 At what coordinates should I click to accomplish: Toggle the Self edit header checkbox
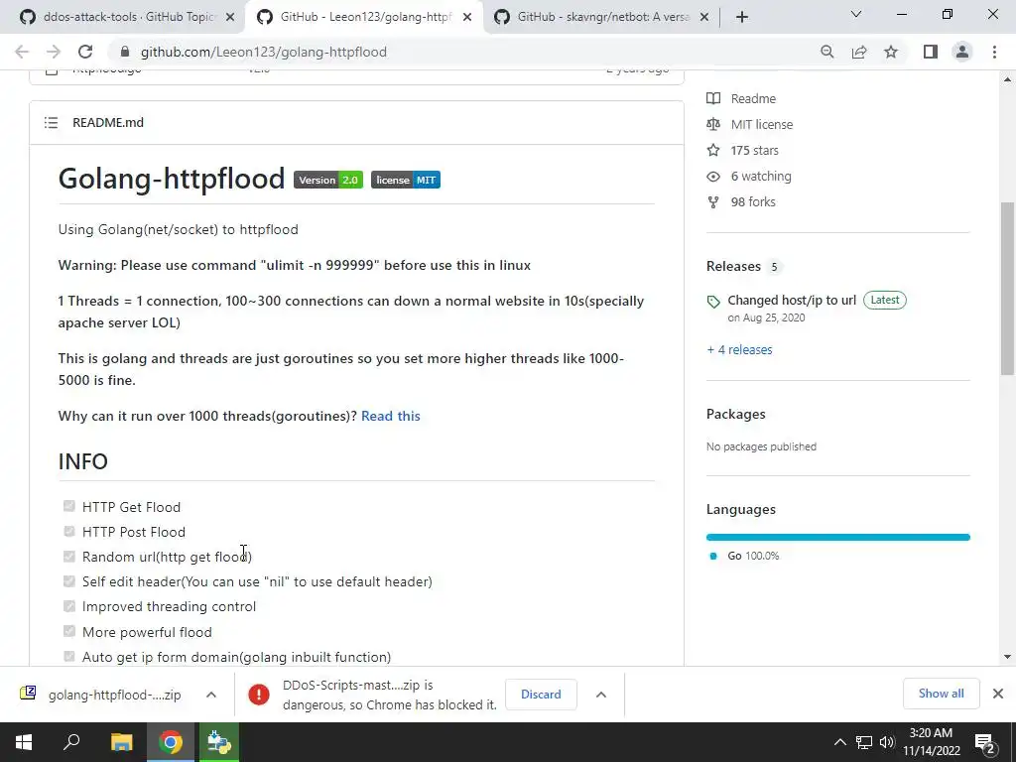(x=69, y=581)
